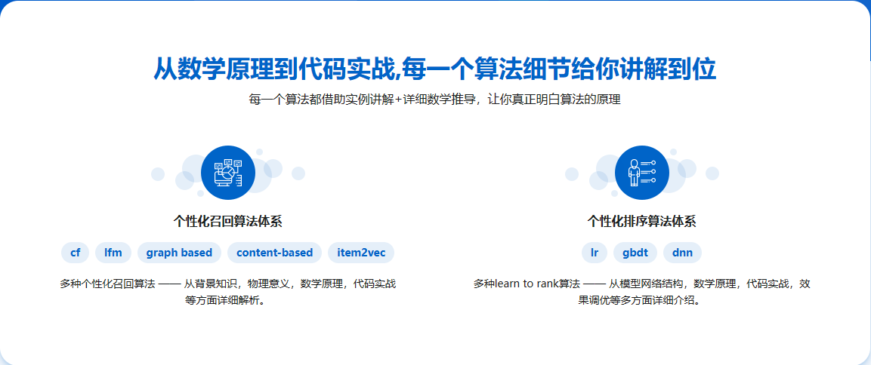871x365 pixels.
Task: Choose the dnn tag
Action: 682,253
